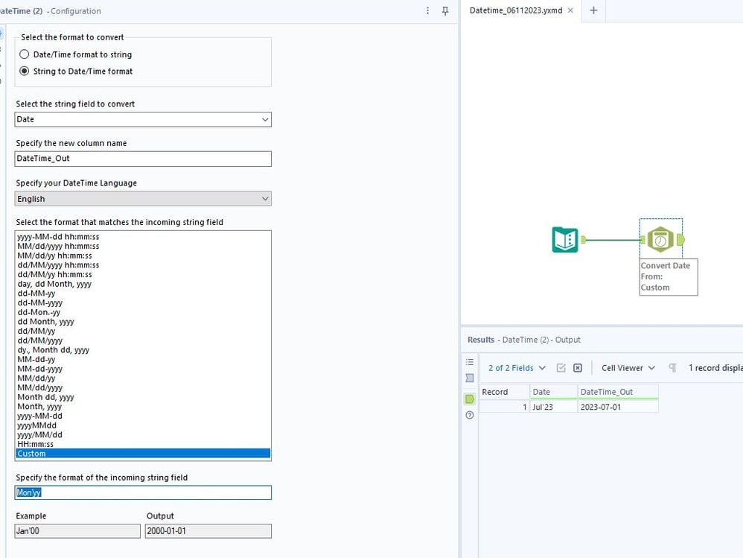Pin the Configuration window
The height and width of the screenshot is (558, 743).
[445, 10]
